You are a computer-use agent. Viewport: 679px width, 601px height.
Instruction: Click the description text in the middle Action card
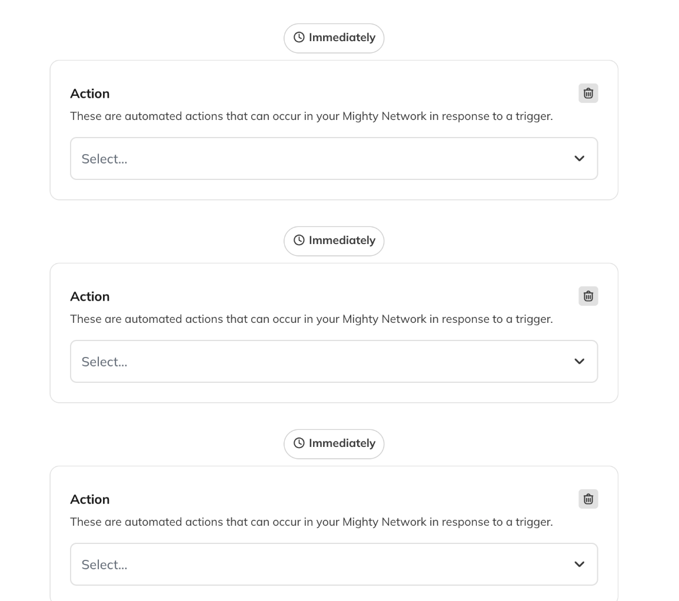tap(311, 319)
